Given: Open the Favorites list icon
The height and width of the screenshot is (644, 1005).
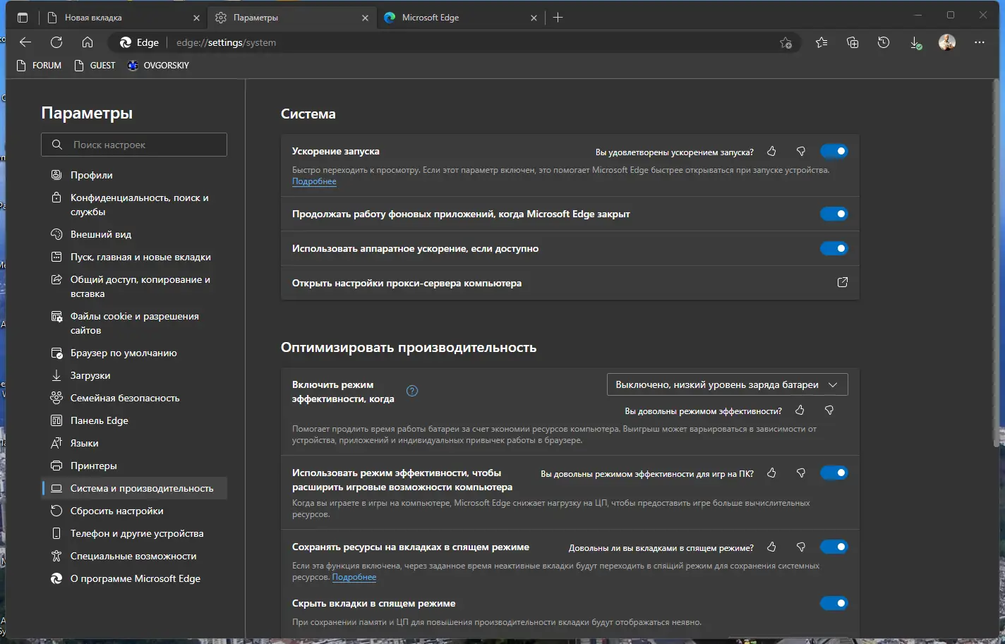Looking at the screenshot, I should (822, 43).
